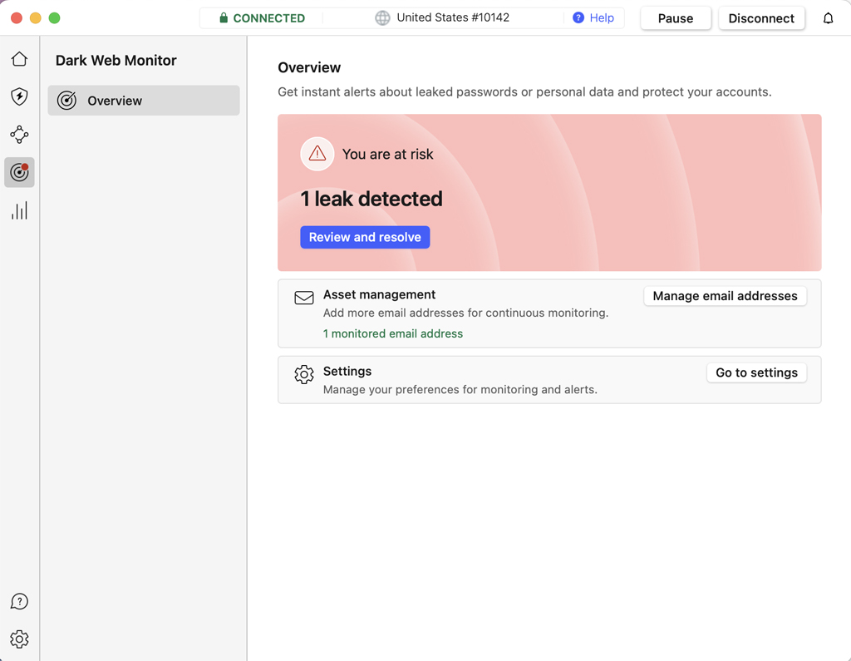Open the Home panel in the sidebar
The height and width of the screenshot is (661, 851).
click(19, 59)
